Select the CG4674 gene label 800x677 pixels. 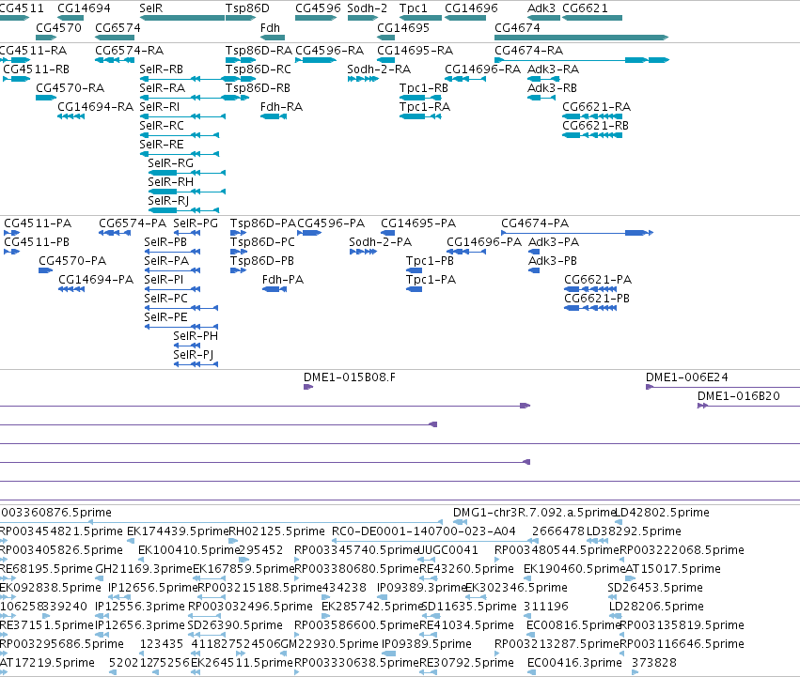[517, 27]
